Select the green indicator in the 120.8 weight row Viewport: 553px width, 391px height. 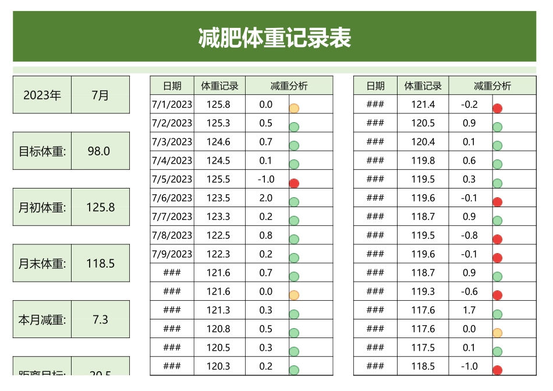(x=294, y=333)
